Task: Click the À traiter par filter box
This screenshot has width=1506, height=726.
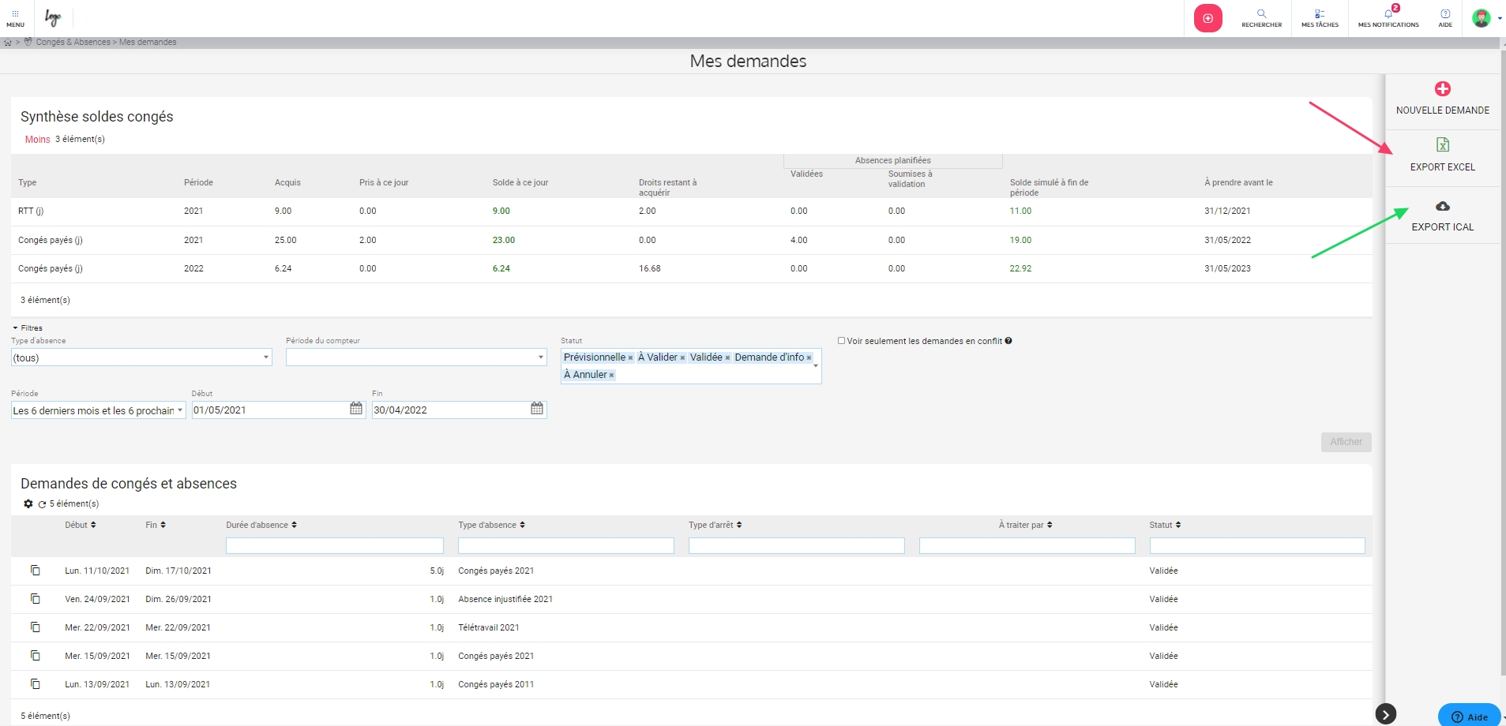Action: coord(1027,545)
